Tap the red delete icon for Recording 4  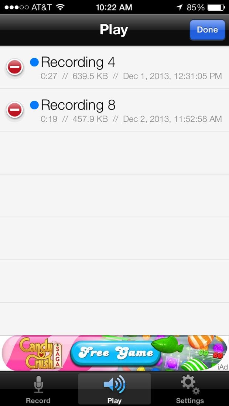pos(15,67)
